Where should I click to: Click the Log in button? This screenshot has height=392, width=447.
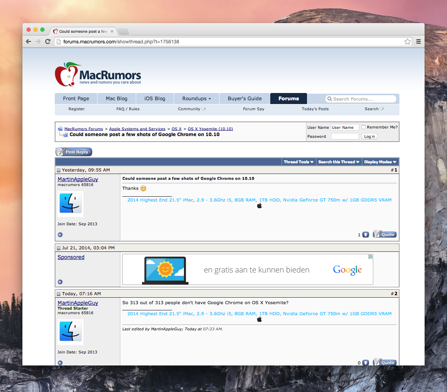pos(369,136)
